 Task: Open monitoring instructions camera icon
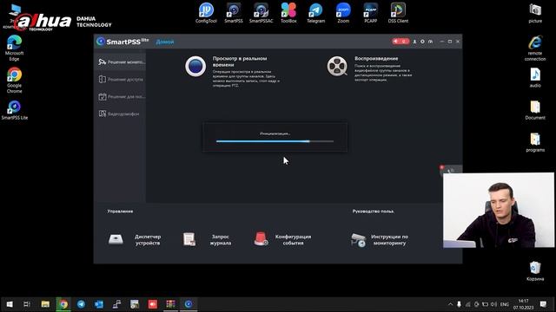pos(358,240)
